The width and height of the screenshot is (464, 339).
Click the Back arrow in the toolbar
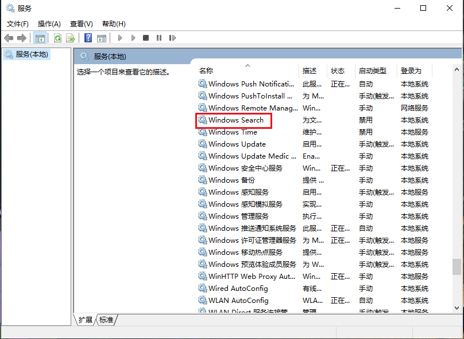(x=9, y=38)
